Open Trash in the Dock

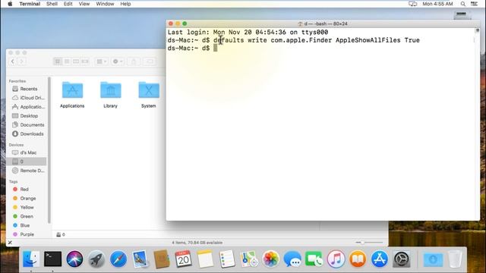click(x=455, y=259)
